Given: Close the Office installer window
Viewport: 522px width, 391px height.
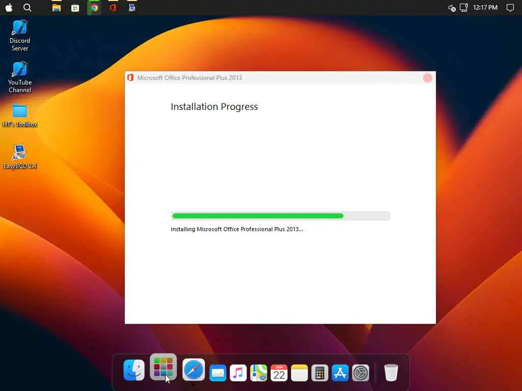Looking at the screenshot, I should [x=428, y=78].
